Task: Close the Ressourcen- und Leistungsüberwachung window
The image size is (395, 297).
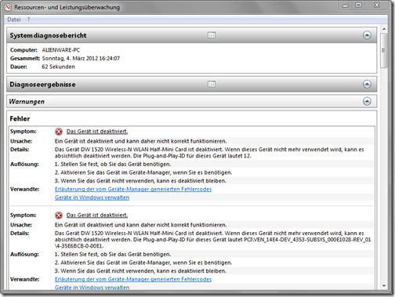Action: point(377,5)
